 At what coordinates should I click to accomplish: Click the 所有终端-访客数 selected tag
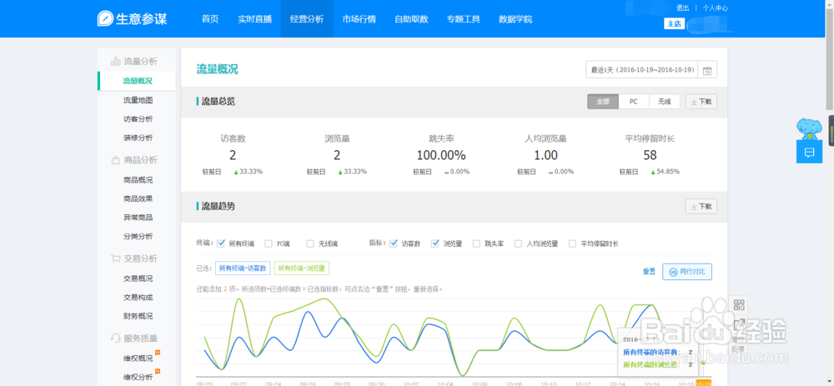coord(244,268)
